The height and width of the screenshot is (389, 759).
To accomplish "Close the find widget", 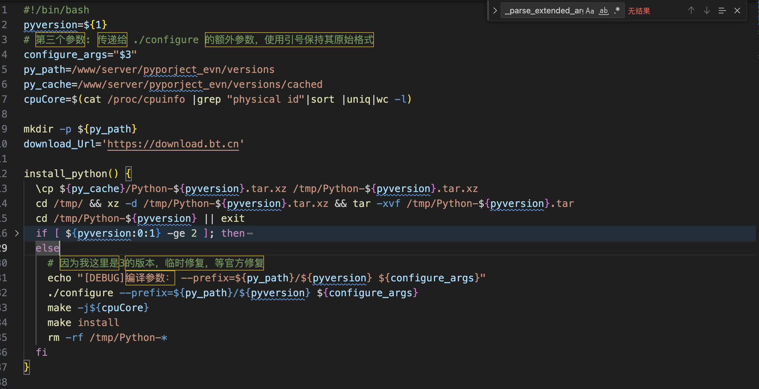I will pos(737,11).
